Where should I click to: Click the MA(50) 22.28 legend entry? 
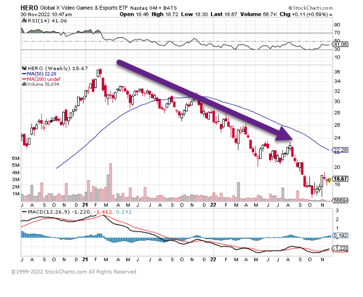point(39,74)
